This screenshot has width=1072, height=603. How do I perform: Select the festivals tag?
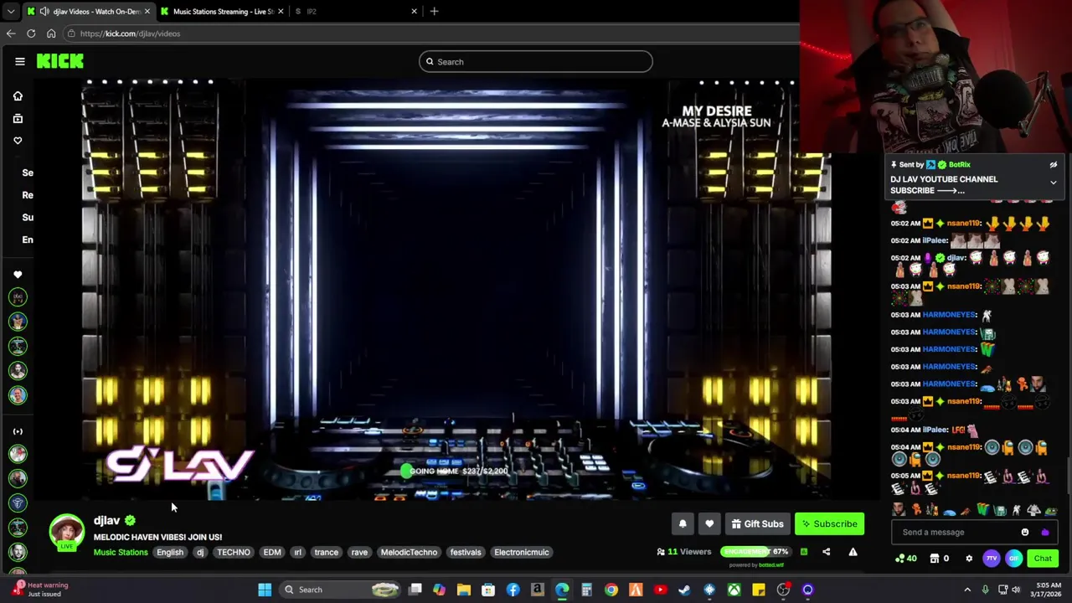(x=466, y=553)
